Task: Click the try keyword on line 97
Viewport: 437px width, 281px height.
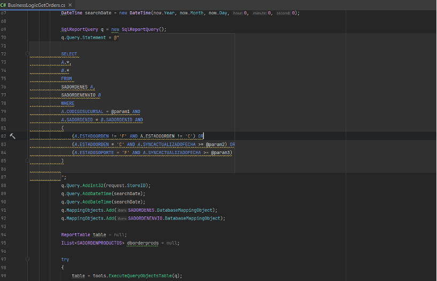Action: 65,259
